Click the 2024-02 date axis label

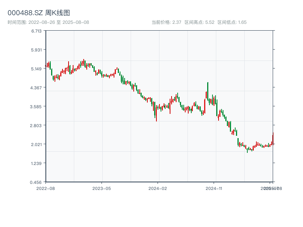point(158,188)
